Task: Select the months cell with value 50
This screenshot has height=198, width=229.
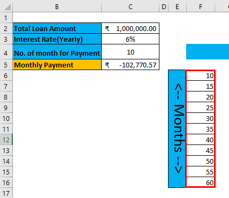Action: [200, 161]
